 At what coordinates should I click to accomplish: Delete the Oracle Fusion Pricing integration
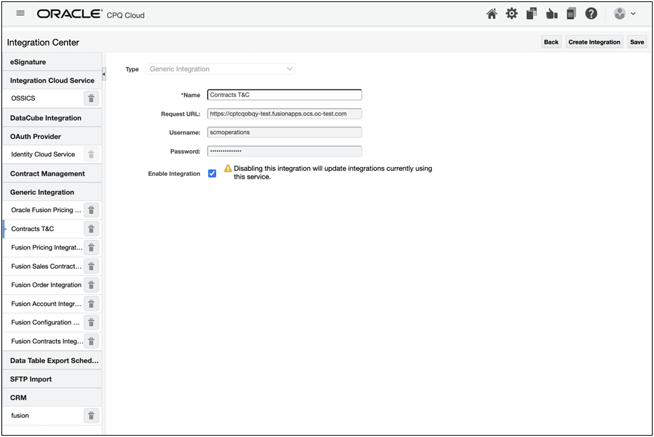pos(91,210)
